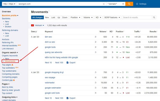Click Next 100 under 5 Jan results
Screen dimensions: 160x101
point(59,63)
